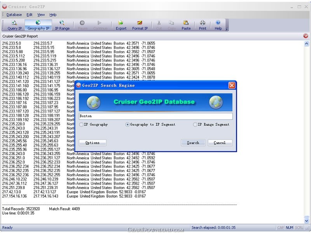
Task: Open Help from the toolbar
Action: click(x=218, y=25)
